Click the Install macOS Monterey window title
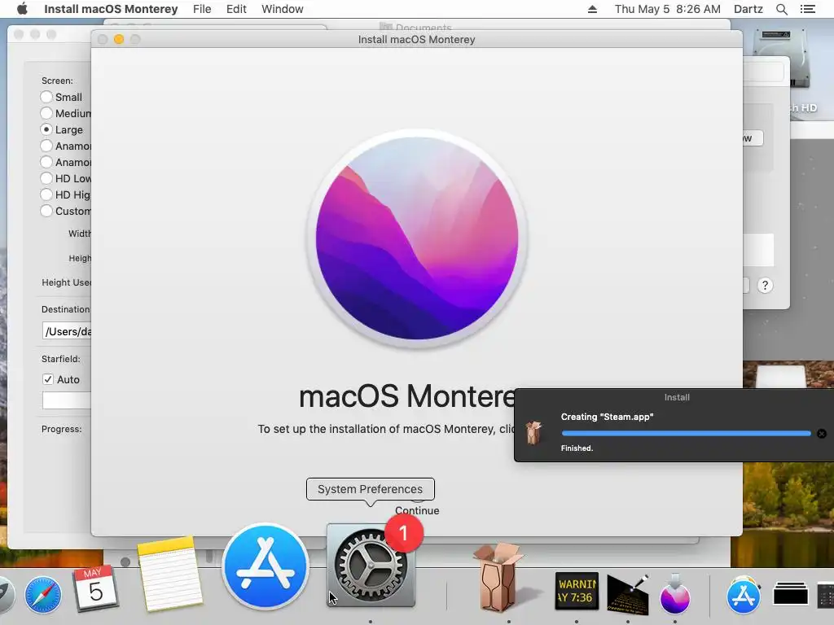Image resolution: width=834 pixels, height=625 pixels. pos(416,39)
